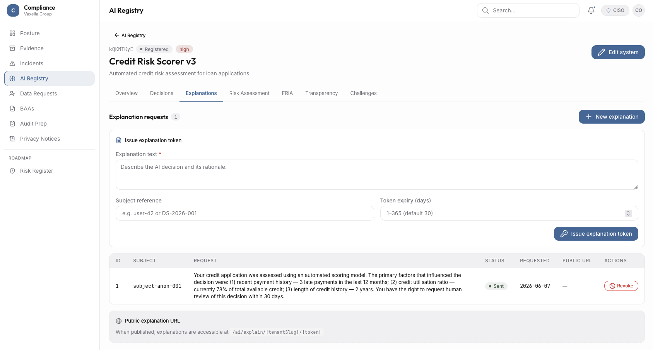Click the STATUS column header

click(495, 261)
